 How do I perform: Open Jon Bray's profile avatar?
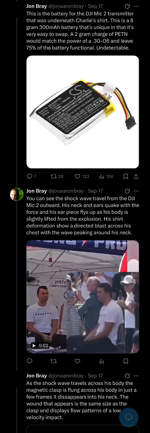[x=17, y=194]
